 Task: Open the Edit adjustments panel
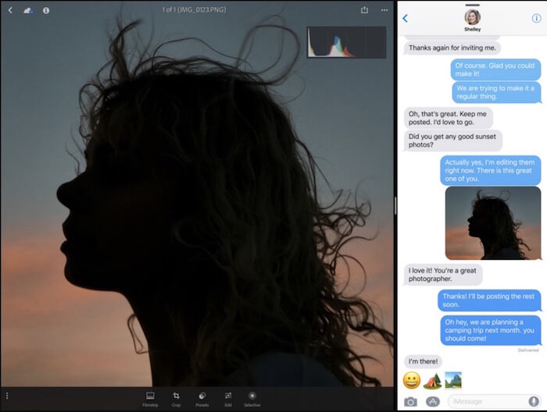tap(228, 399)
